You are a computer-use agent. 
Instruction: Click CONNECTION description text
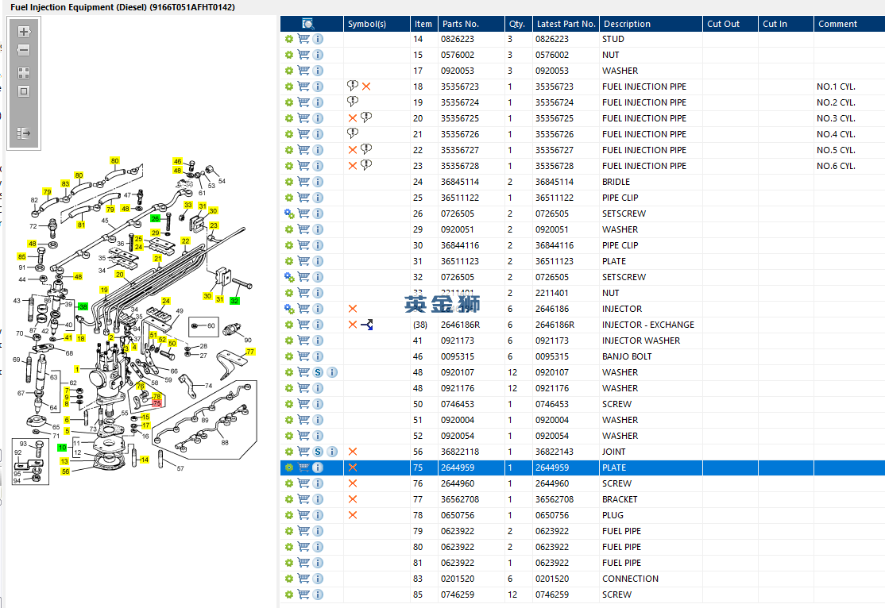point(631,579)
